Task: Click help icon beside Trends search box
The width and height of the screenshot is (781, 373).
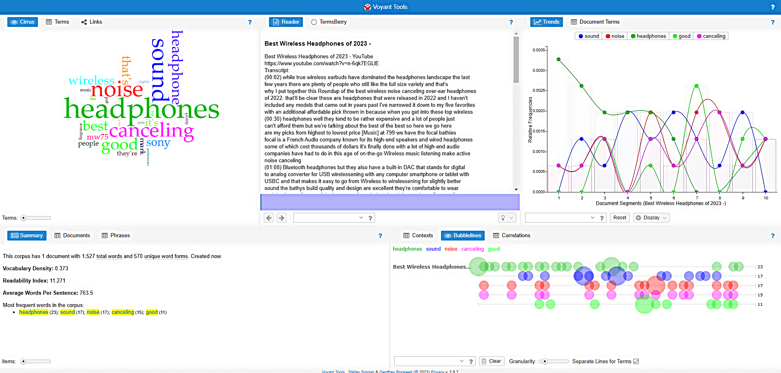Action: pos(602,218)
